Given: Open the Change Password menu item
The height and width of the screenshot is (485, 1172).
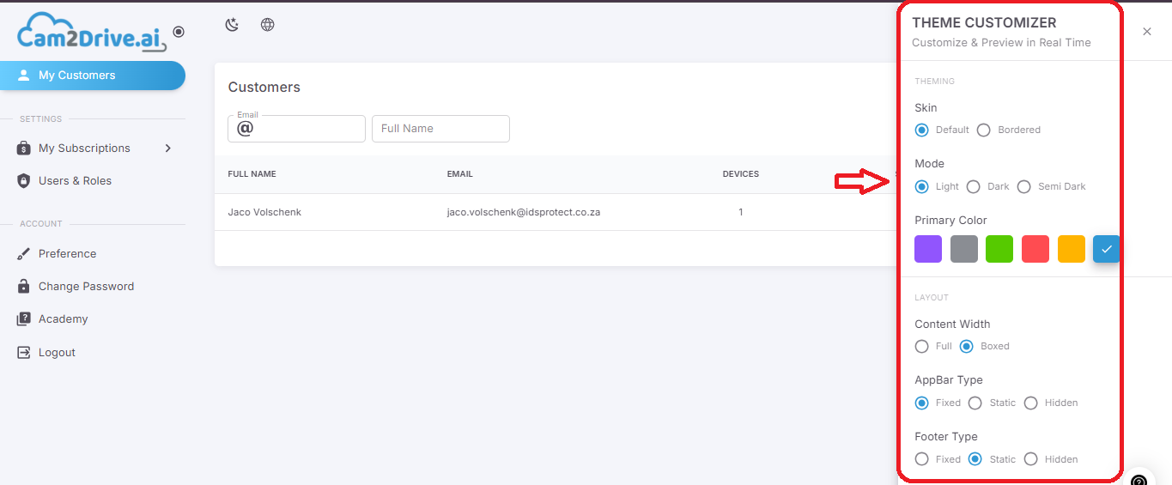Looking at the screenshot, I should point(93,287).
